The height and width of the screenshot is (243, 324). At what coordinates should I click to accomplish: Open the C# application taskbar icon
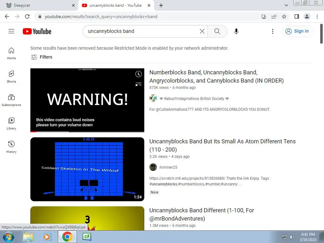pyautogui.click(x=87, y=237)
